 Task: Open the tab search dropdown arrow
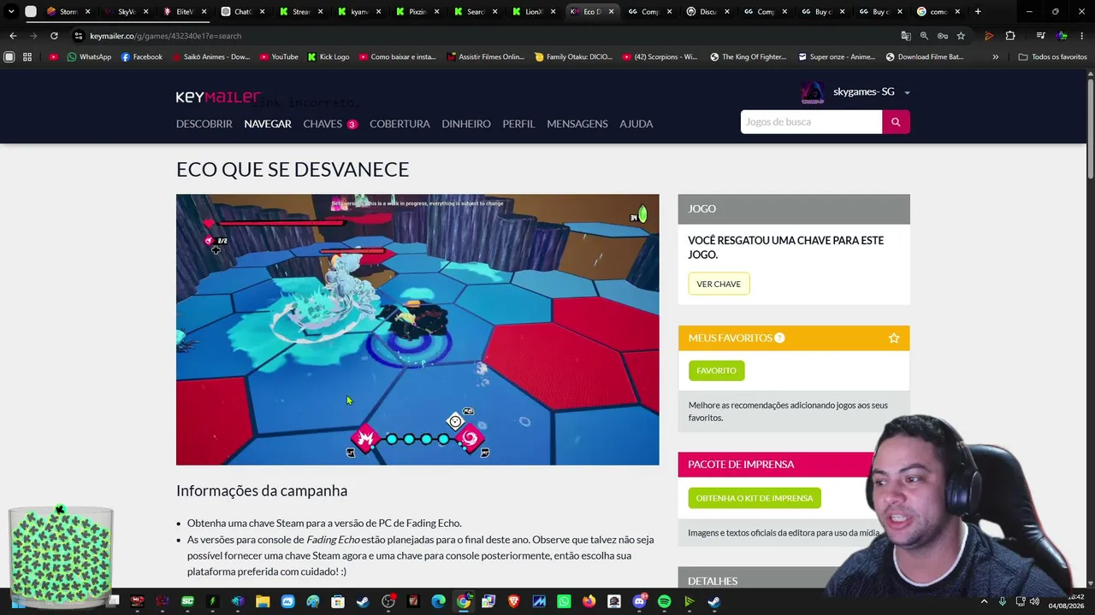[x=11, y=12]
